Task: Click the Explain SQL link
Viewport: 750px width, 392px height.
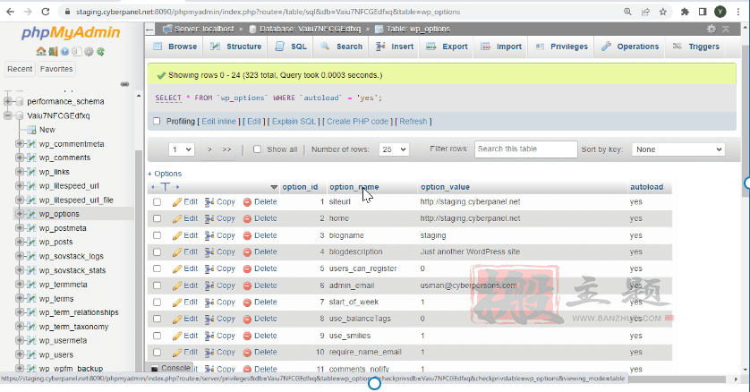Action: coord(294,122)
